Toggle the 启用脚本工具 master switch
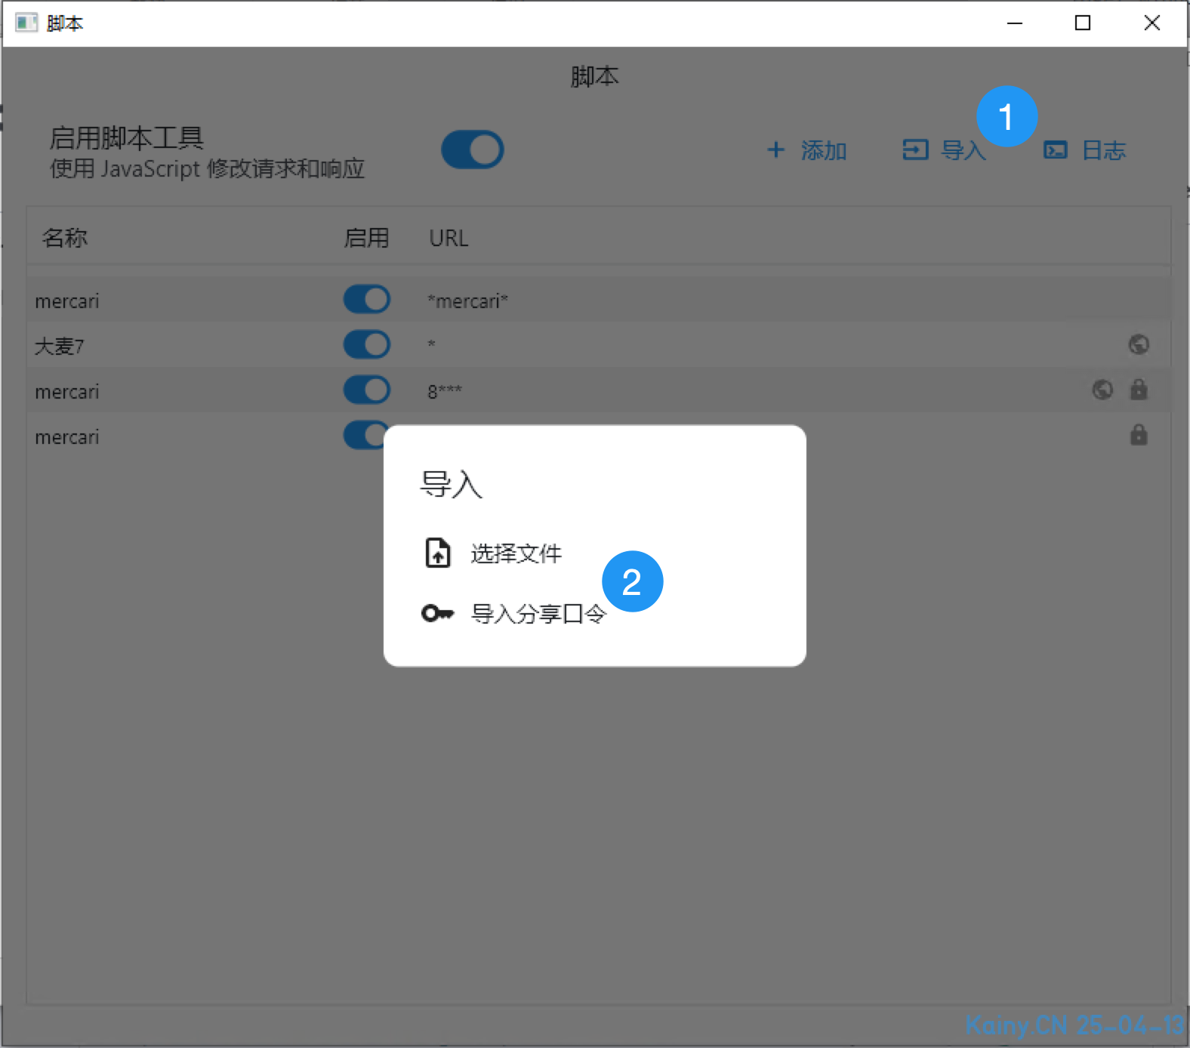This screenshot has height=1048, width=1190. [x=473, y=149]
